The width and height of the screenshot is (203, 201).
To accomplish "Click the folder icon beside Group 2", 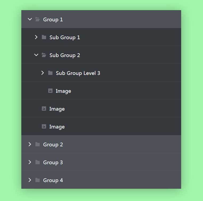I will (38, 144).
